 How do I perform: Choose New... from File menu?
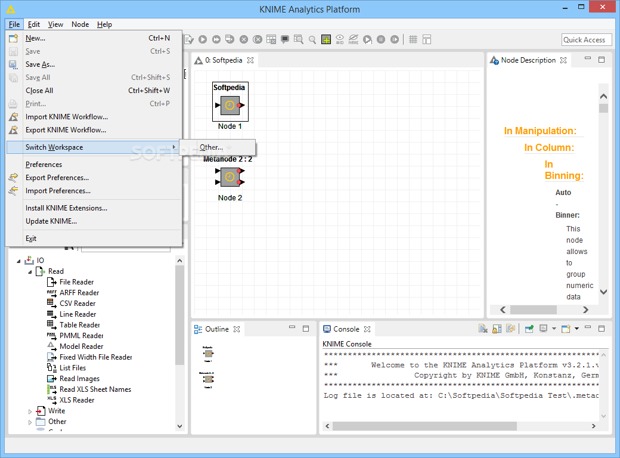point(94,38)
